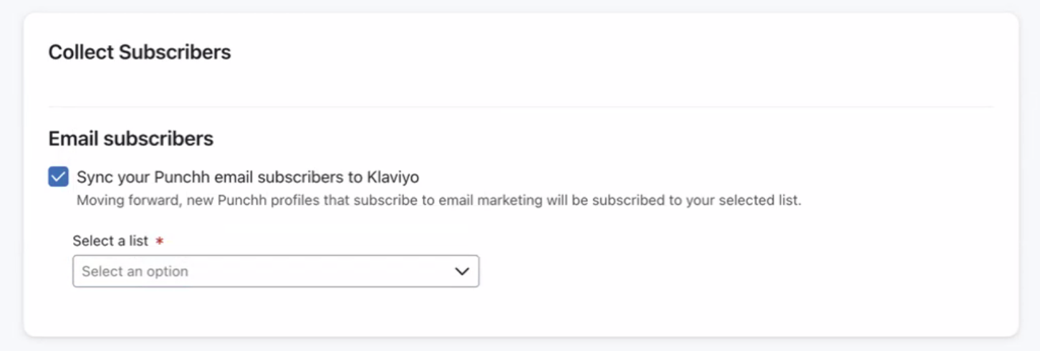Click the word 'Punchh' in the sync label
The width and height of the screenshot is (1040, 351).
(178, 177)
